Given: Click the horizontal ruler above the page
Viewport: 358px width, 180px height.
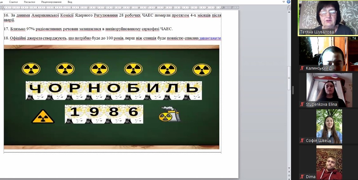Looking at the screenshot, I should point(119,8).
